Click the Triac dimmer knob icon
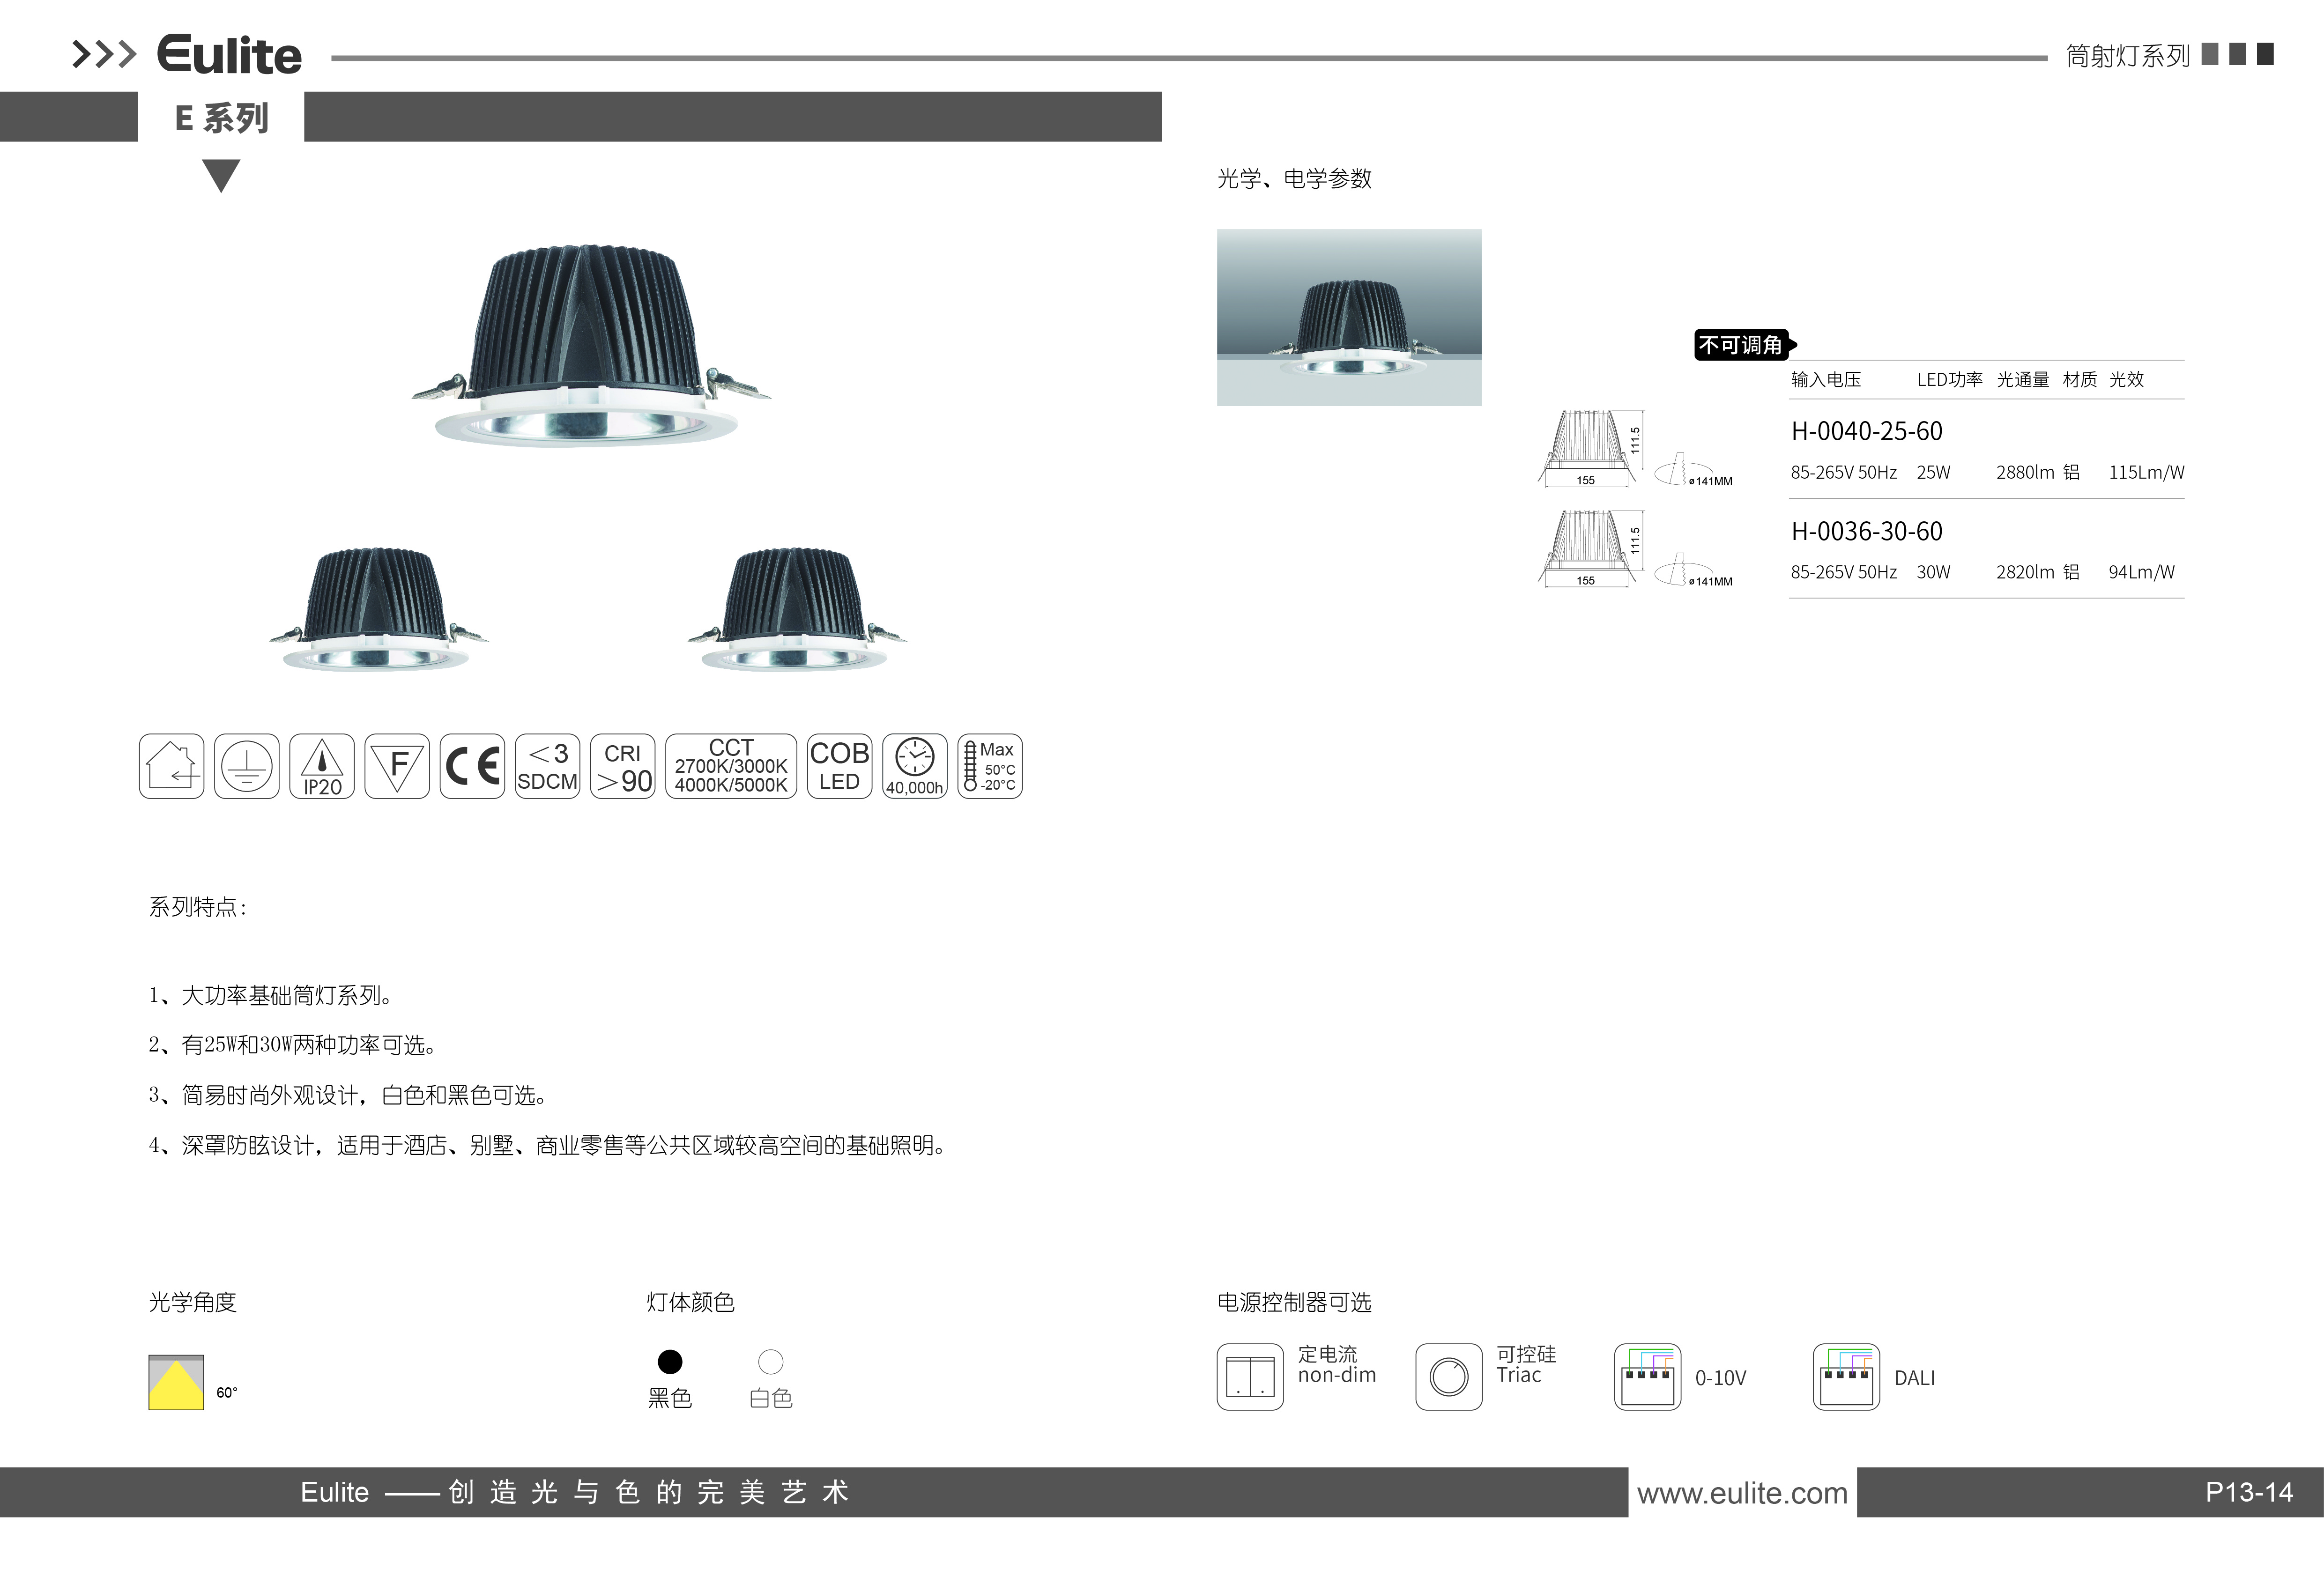 click(x=1448, y=1376)
